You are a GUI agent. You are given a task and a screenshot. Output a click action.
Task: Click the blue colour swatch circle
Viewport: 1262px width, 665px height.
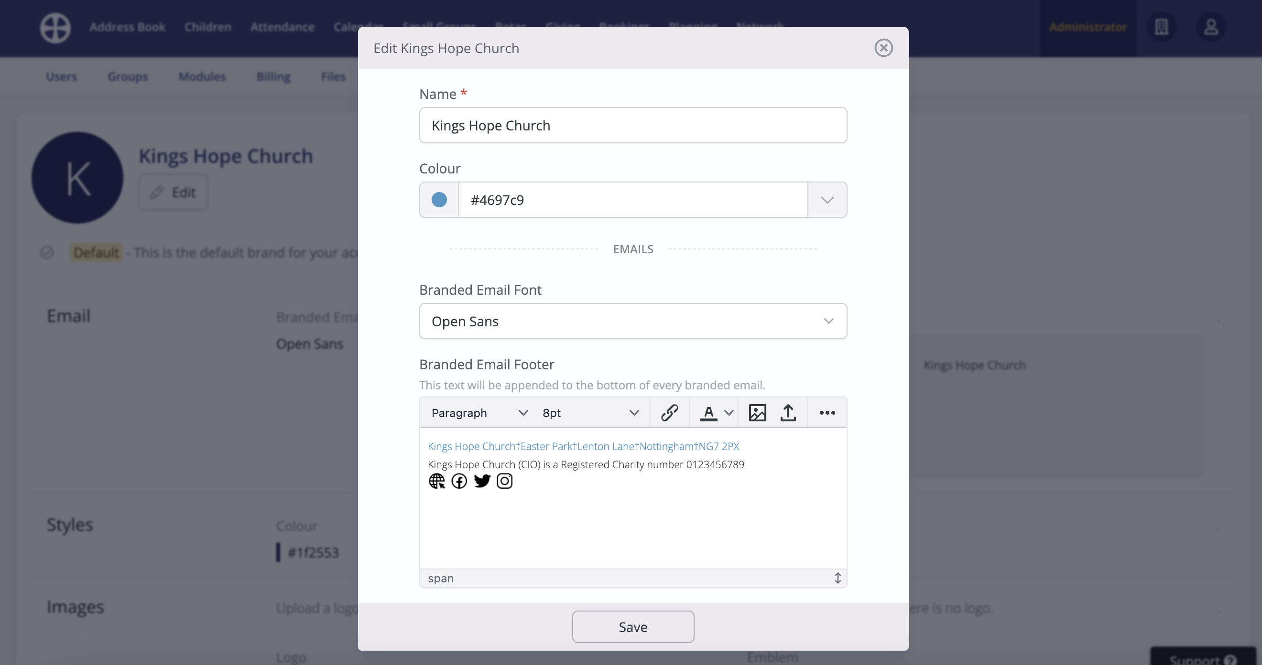[439, 200]
